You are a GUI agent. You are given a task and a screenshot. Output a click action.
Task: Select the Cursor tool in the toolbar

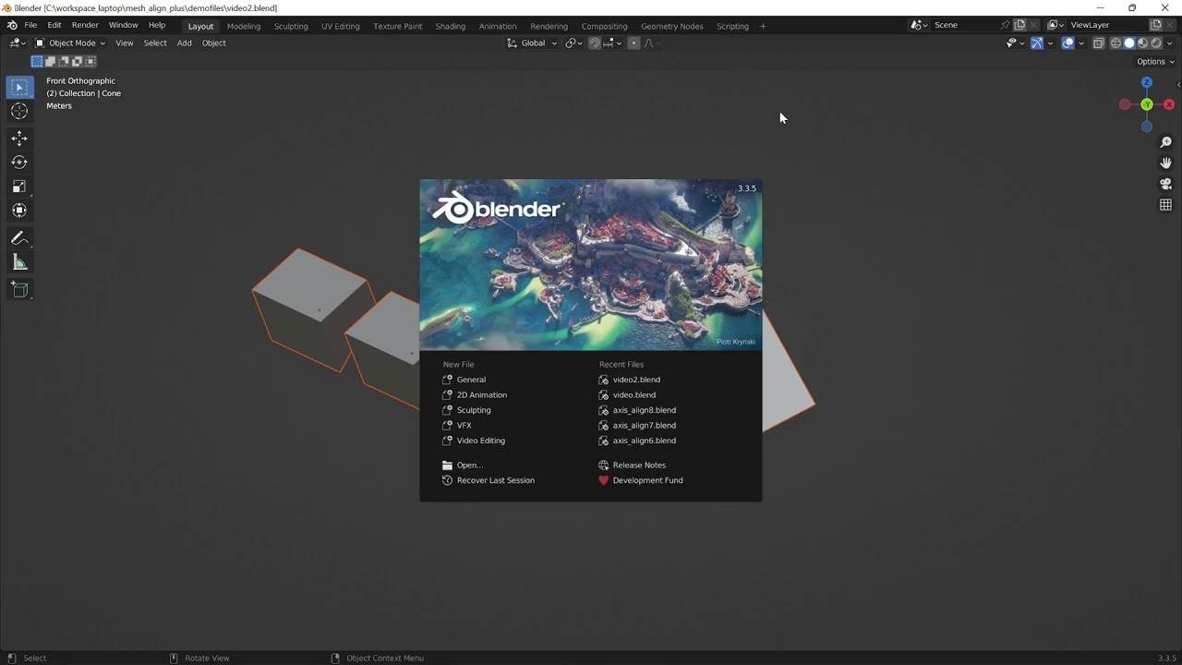[19, 111]
